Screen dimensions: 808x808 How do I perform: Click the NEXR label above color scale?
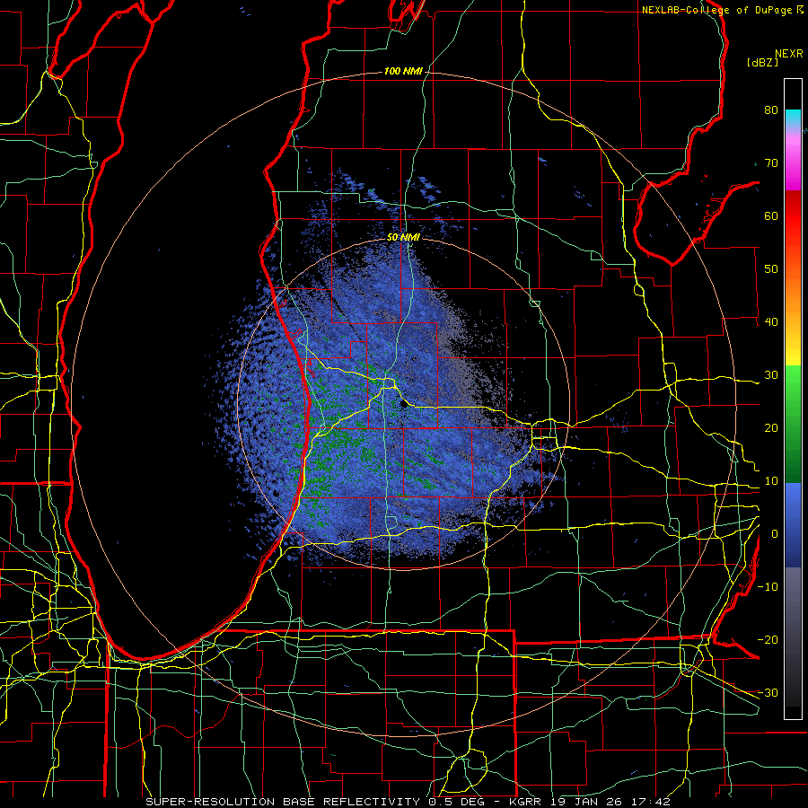[x=789, y=54]
